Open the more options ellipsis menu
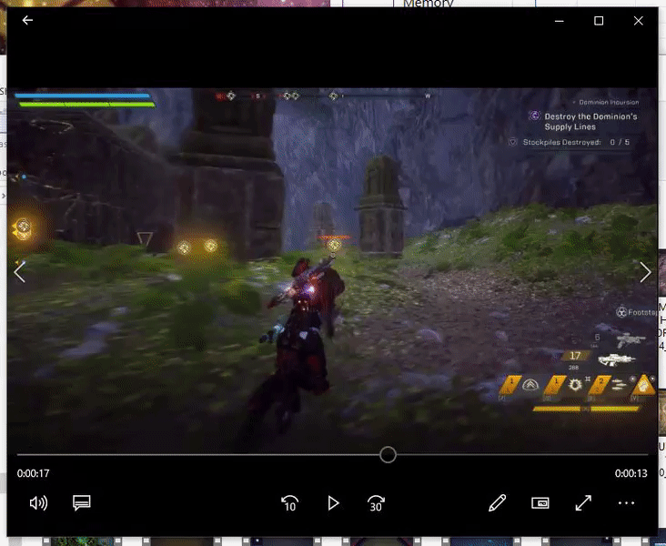 627,503
